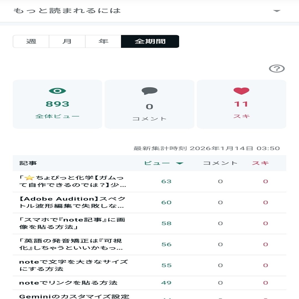The width and height of the screenshot is (299, 299).
Task: Expand the もっと読まれるには section arrow
Action: (x=277, y=11)
